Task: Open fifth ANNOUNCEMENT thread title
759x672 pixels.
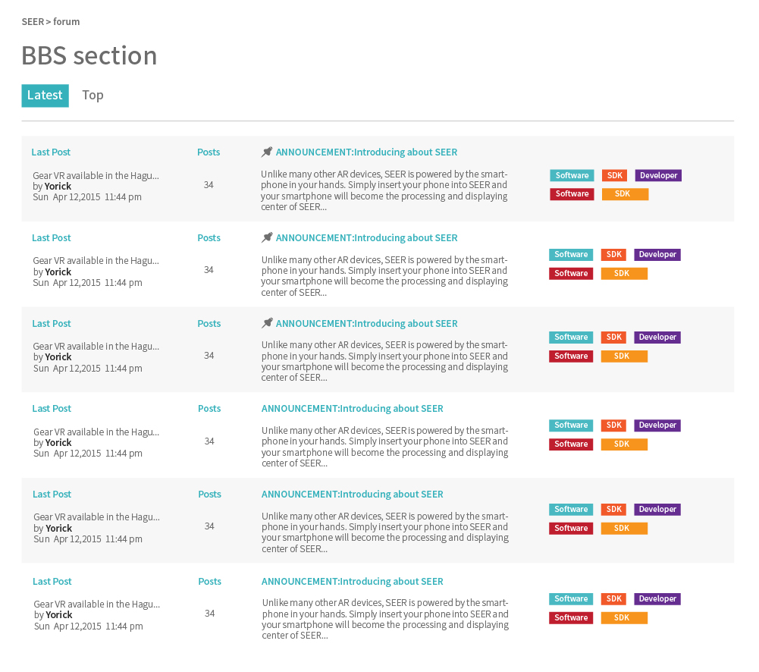Action: [353, 495]
